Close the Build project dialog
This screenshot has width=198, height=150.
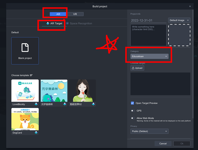(190, 6)
